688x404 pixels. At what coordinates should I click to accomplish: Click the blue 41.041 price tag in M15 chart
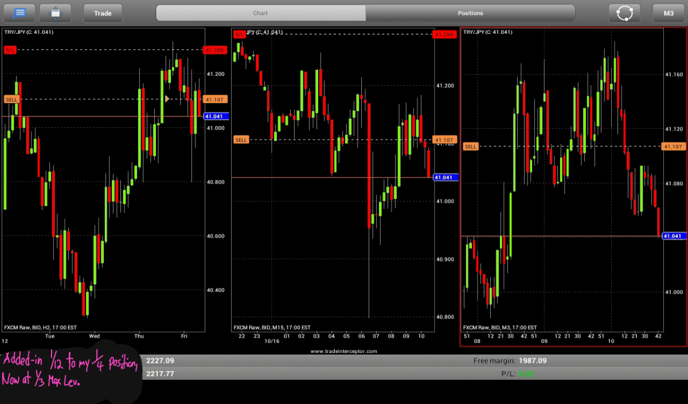click(x=445, y=178)
